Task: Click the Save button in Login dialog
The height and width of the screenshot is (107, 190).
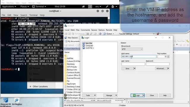Action: pos(127,69)
